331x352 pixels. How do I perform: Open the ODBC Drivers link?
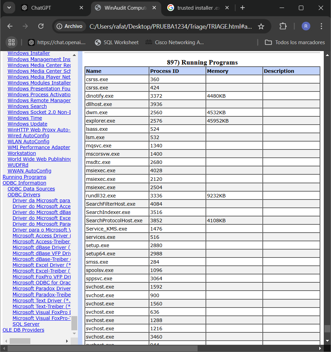[x=24, y=195]
